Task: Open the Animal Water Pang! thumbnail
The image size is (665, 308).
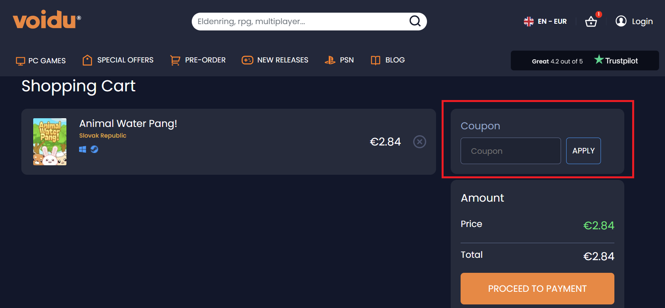Action: [50, 142]
